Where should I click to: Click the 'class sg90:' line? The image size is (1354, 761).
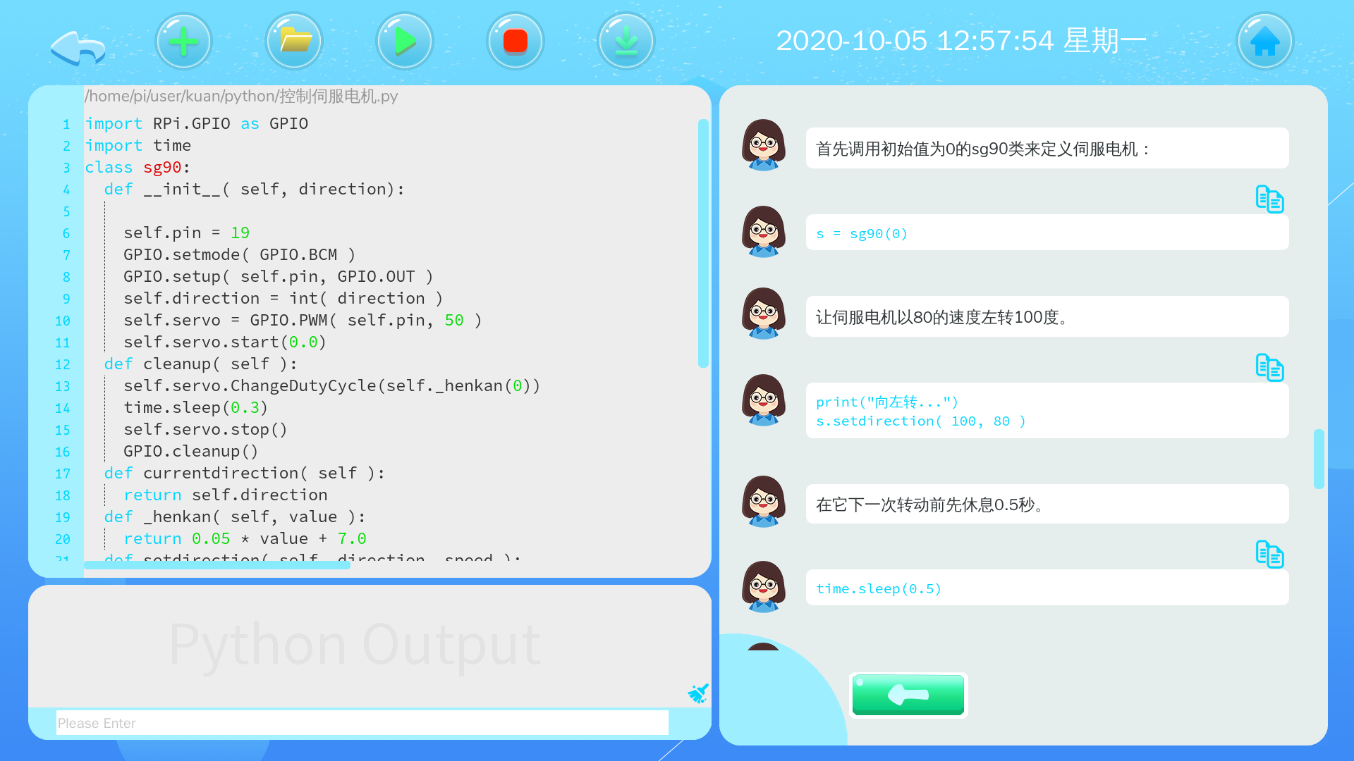(x=138, y=168)
